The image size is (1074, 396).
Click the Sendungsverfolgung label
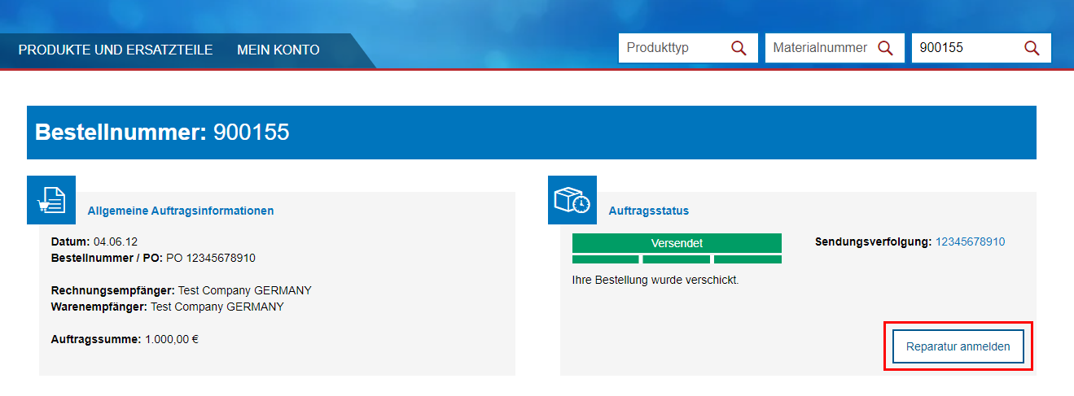(x=874, y=242)
